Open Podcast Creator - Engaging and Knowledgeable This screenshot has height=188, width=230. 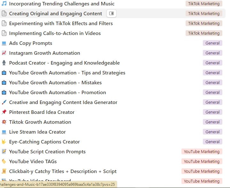65,63
